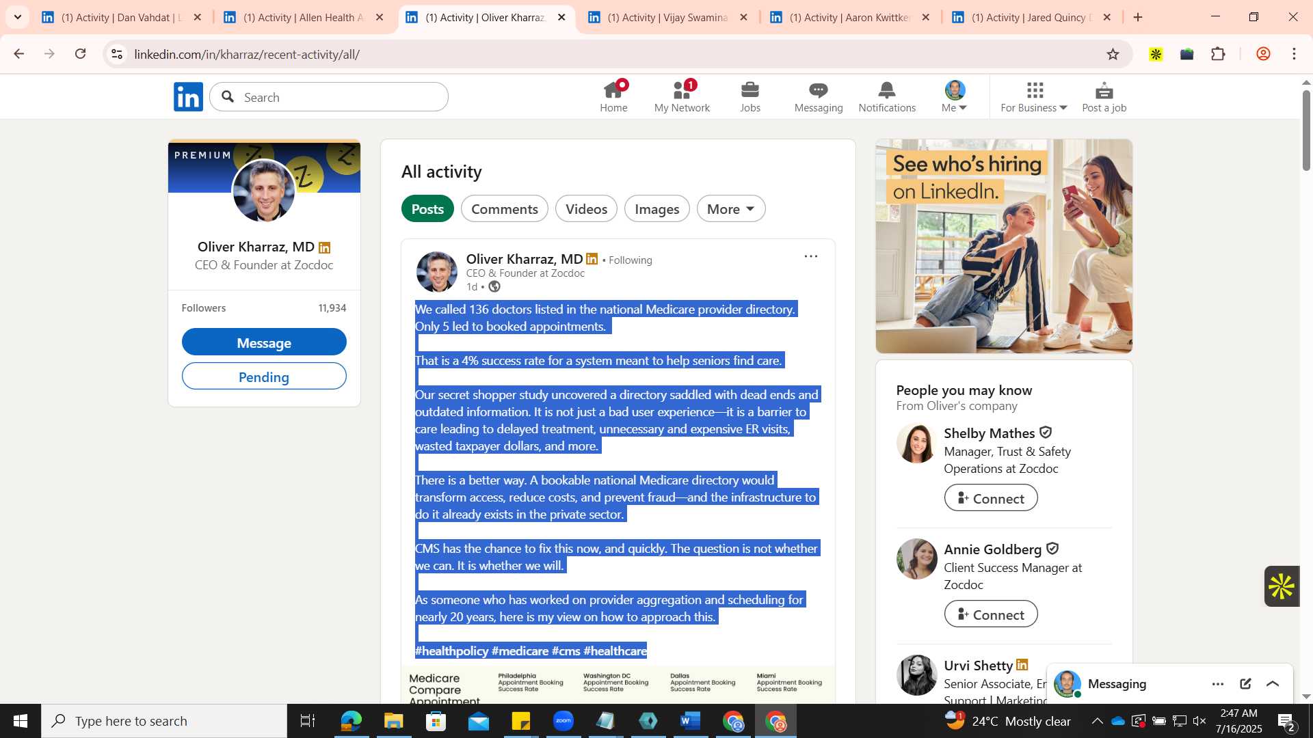Click the Post a job icon

pos(1104,97)
